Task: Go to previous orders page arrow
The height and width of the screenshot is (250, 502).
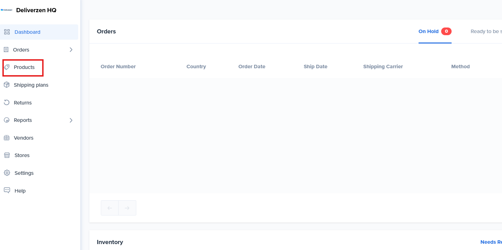Action: (110, 208)
